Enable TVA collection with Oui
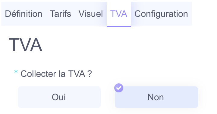 (x=59, y=97)
